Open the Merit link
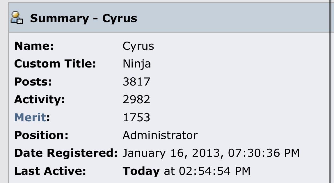 (30, 117)
